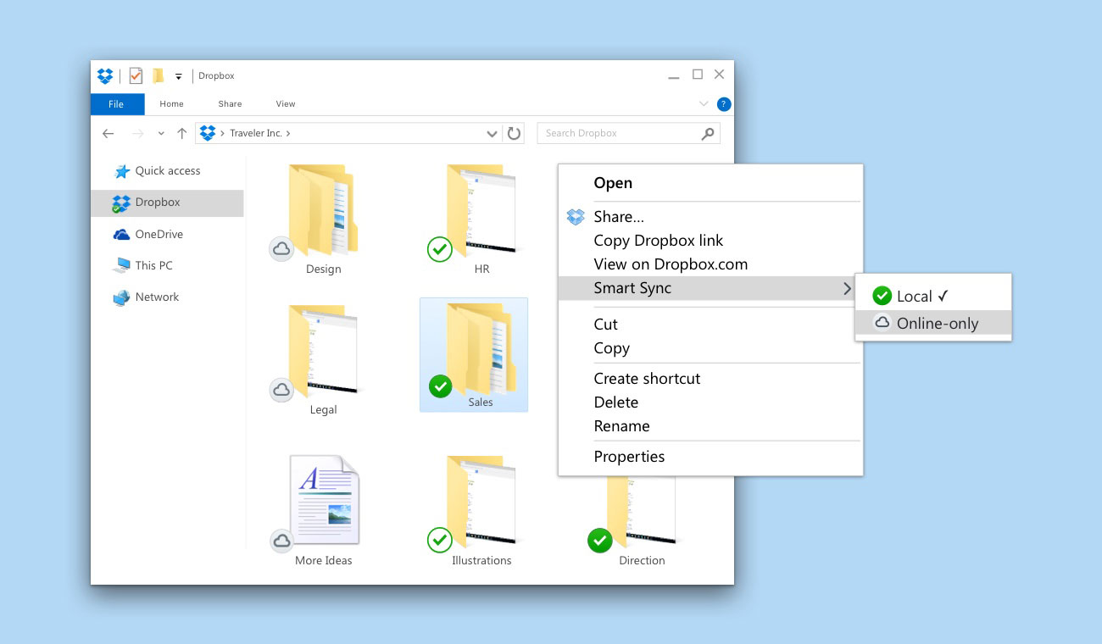Viewport: 1102px width, 644px height.
Task: Click the ribbon collapse chevron near the help icon
Action: (x=704, y=103)
